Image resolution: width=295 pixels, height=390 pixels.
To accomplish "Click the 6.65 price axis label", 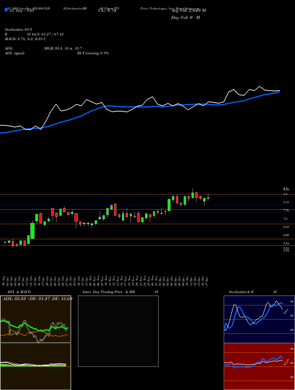I will click(286, 227).
